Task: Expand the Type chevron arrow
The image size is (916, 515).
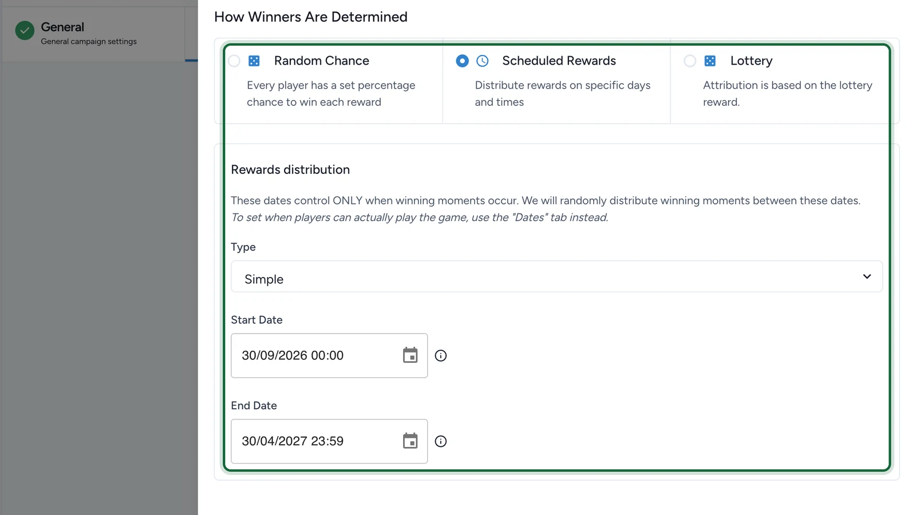Action: coord(867,276)
